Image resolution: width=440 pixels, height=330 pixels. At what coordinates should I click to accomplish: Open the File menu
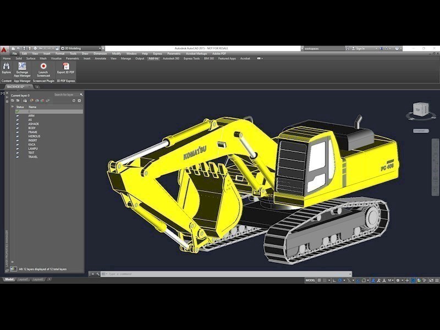[15, 53]
